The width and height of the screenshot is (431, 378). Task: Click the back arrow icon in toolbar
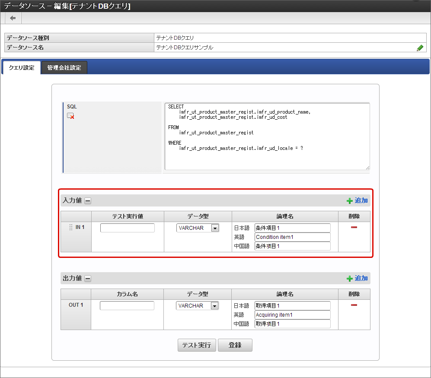pos(13,18)
